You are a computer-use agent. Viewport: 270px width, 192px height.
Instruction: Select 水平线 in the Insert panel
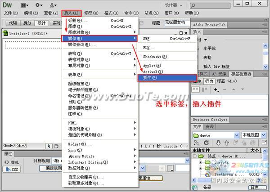[x=209, y=49]
